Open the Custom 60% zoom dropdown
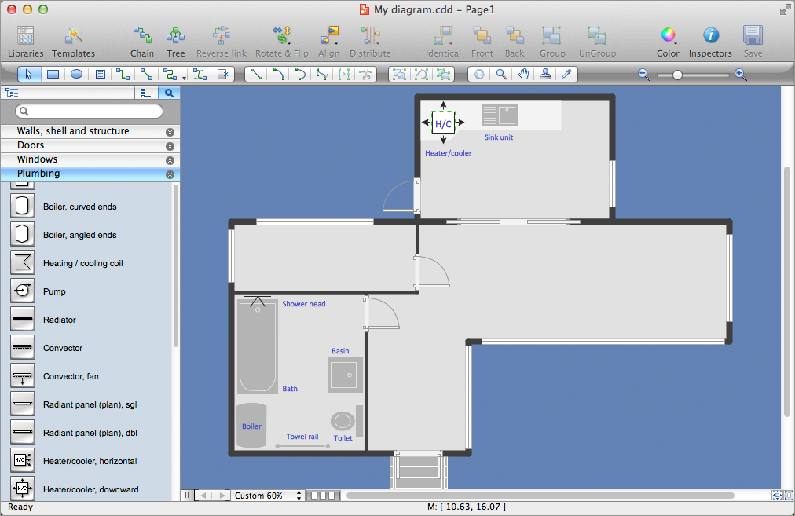795x516 pixels. click(x=269, y=496)
